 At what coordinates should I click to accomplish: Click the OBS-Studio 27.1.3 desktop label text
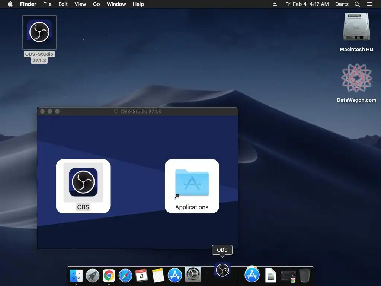coord(39,57)
